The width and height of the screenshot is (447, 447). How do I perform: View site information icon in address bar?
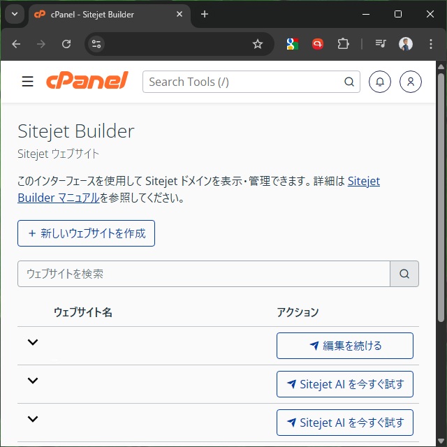click(x=97, y=44)
